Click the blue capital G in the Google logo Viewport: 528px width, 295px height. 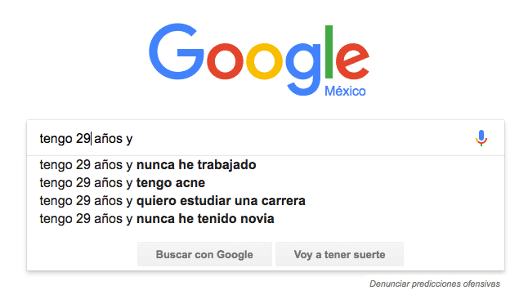click(177, 51)
